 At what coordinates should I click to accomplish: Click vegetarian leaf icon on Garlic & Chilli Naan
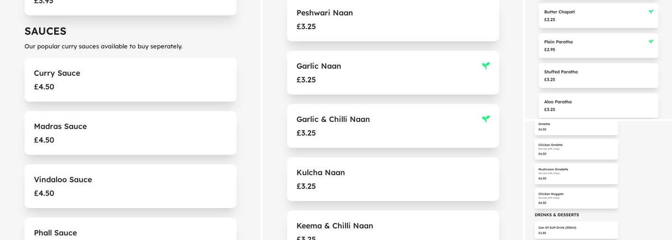(x=486, y=119)
